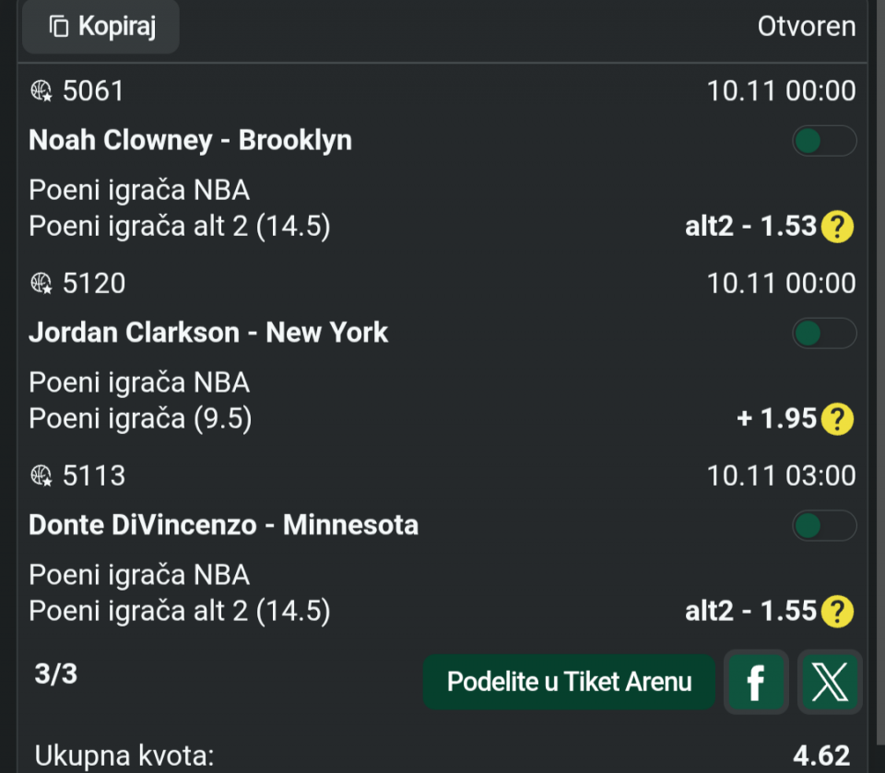885x773 pixels.
Task: Click the Otvoren ticket status label
Action: click(807, 27)
